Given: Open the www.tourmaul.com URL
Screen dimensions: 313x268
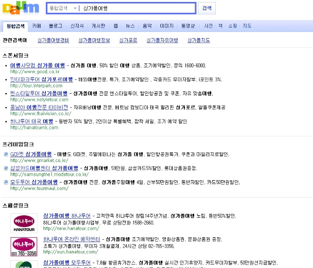Looking at the screenshot, I should click(39, 188).
